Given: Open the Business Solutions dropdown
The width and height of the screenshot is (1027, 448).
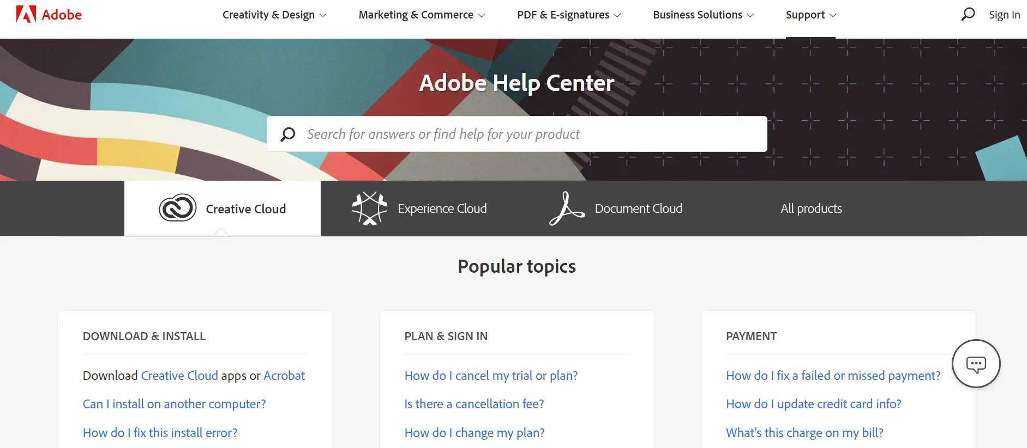Looking at the screenshot, I should coord(703,15).
